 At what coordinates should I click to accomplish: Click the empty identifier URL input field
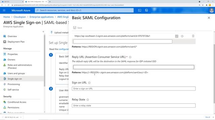coord(123,41)
